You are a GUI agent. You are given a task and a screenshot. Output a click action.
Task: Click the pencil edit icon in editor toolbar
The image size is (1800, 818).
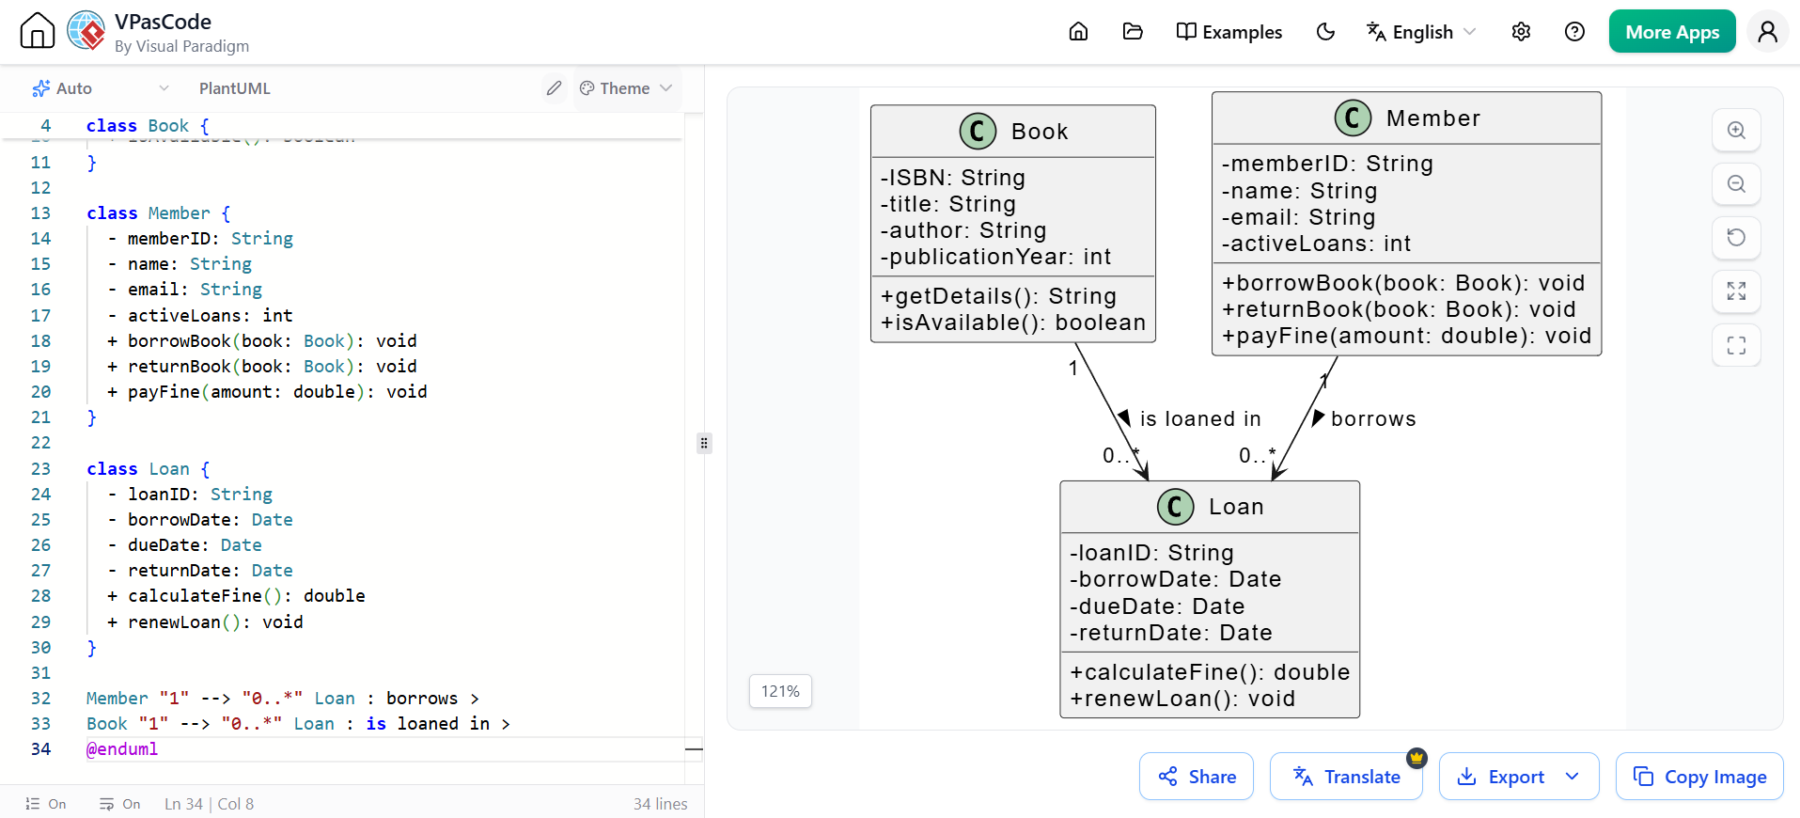tap(554, 88)
